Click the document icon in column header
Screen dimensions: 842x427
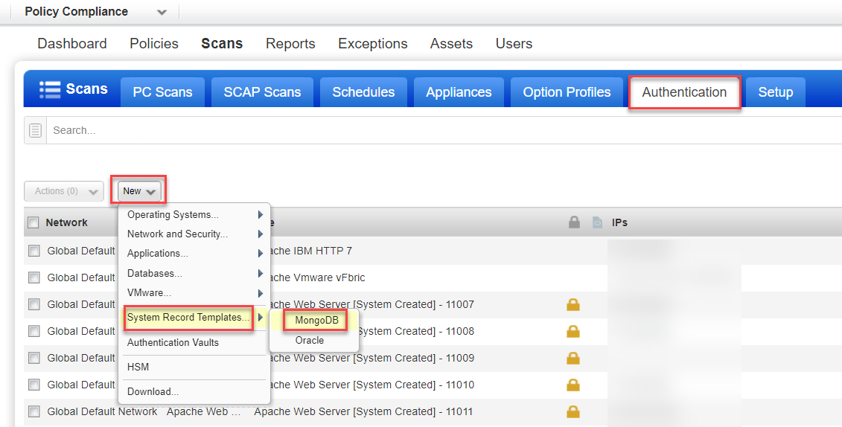click(597, 222)
